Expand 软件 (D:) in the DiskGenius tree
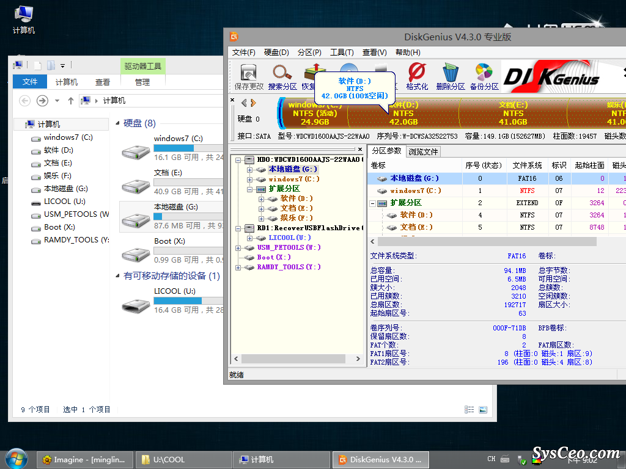Image resolution: width=626 pixels, height=469 pixels. point(261,199)
